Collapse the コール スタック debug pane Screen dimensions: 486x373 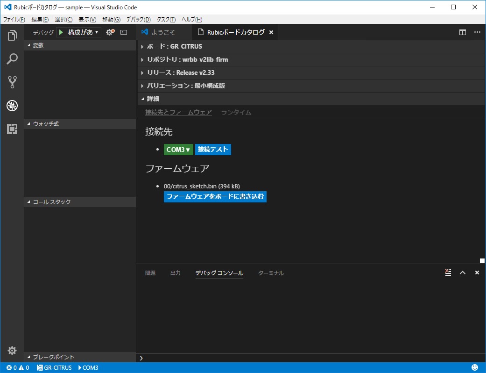coord(80,202)
